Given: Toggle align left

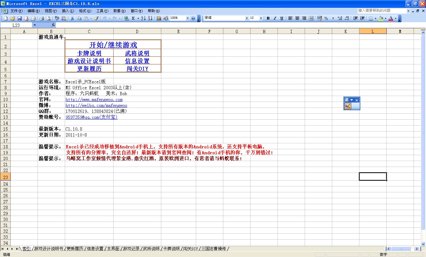Looking at the screenshot, I should pos(291,18).
